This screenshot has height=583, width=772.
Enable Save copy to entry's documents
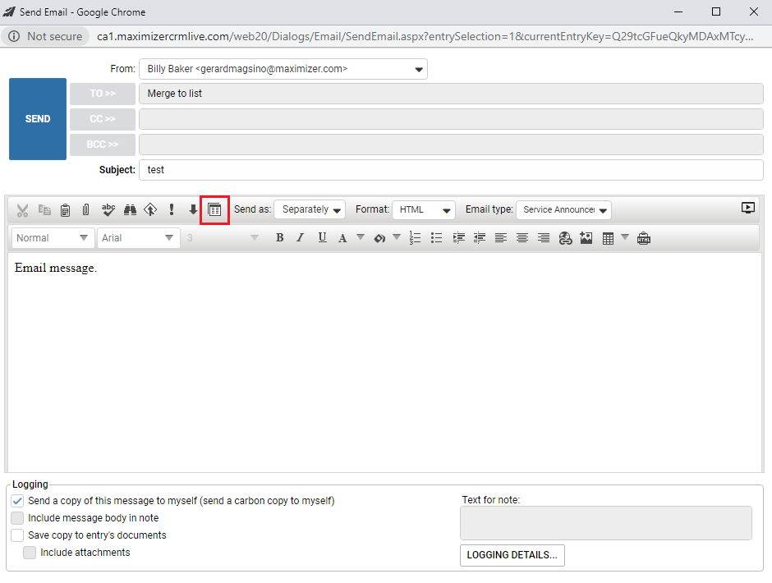[x=17, y=535]
